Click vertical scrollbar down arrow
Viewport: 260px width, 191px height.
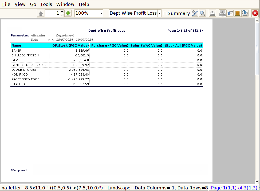[257, 182]
